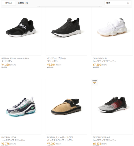Open the tan Beatnik suede sandal image
The width and height of the screenshot is (134, 146).
click(x=66, y=107)
